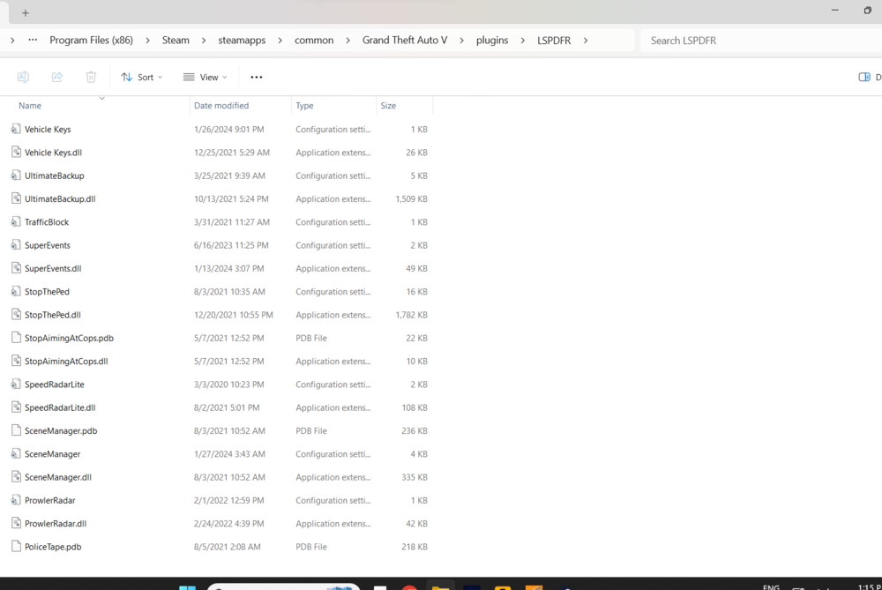The width and height of the screenshot is (882, 590).
Task: Click the SceneManager.pdb file icon
Action: coord(14,430)
